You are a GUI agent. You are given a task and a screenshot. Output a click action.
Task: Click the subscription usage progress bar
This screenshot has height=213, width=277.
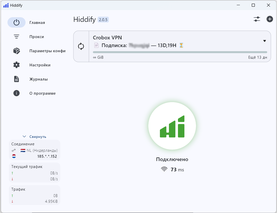[x=180, y=52]
